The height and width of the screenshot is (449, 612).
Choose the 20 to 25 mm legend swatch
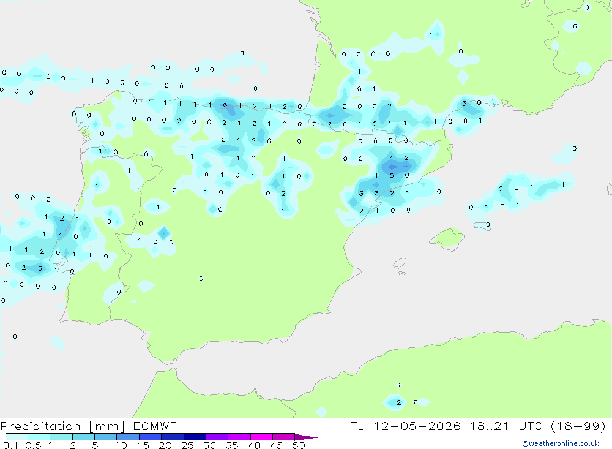173,437
